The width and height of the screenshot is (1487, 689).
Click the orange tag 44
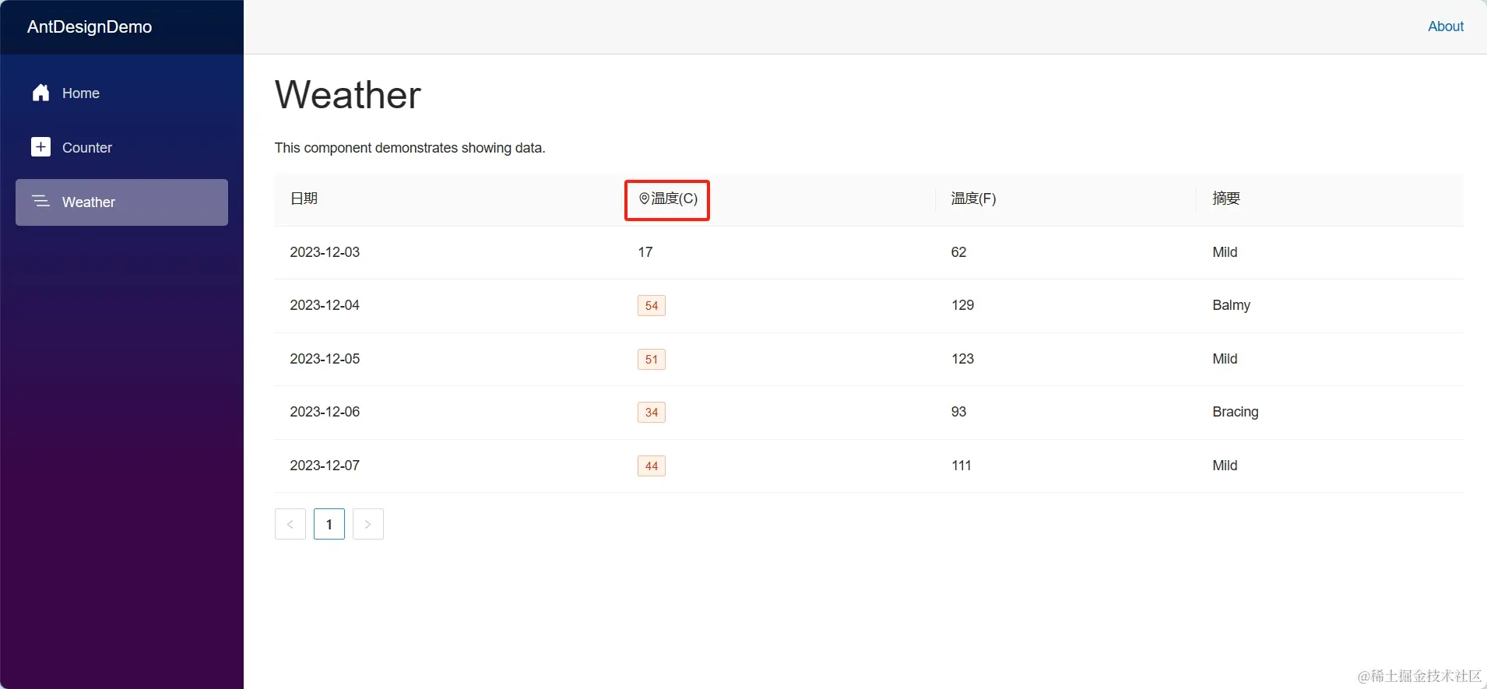pyautogui.click(x=652, y=466)
